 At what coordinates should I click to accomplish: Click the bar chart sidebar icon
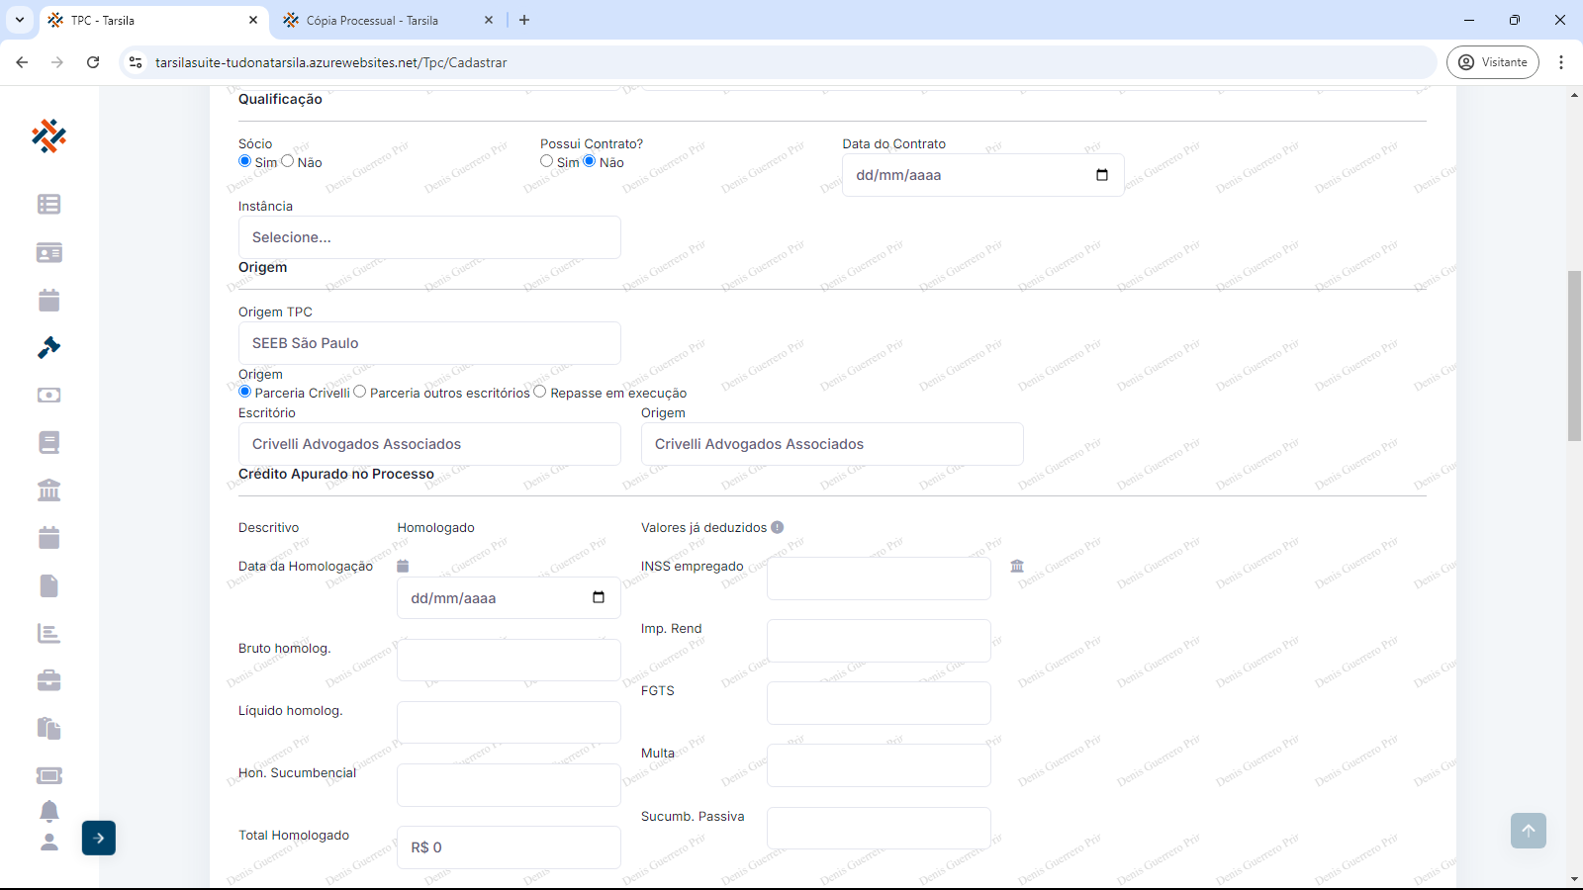coord(48,633)
